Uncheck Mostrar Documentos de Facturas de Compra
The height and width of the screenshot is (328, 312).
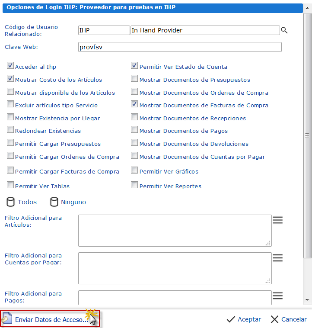pyautogui.click(x=134, y=104)
